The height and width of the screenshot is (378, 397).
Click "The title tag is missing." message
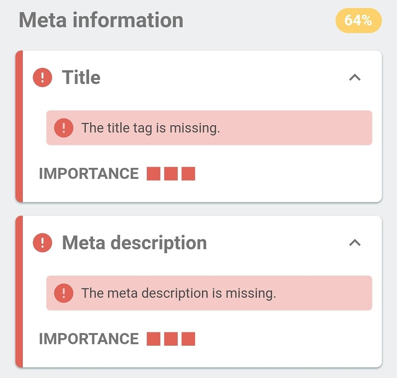pyautogui.click(x=150, y=128)
